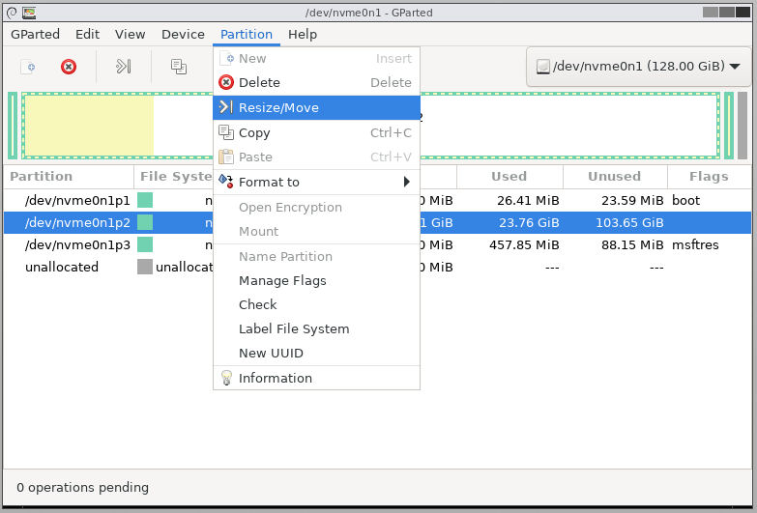Click the File System column header
757x513 pixels.
174,177
